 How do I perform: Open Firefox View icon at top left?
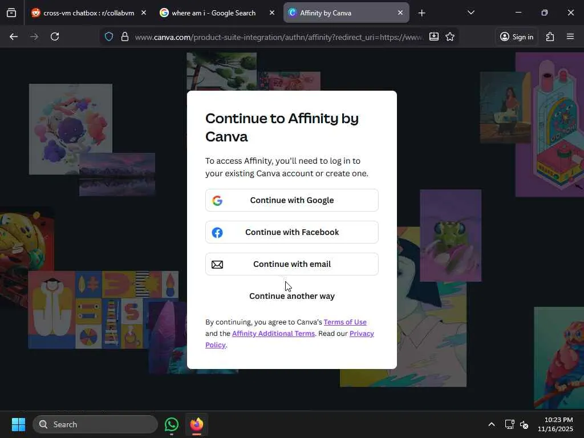[11, 13]
